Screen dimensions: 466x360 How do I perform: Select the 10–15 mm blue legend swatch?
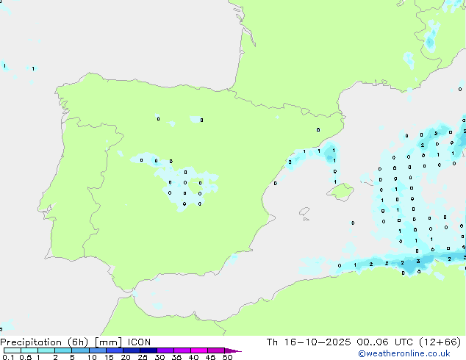[x=98, y=350]
